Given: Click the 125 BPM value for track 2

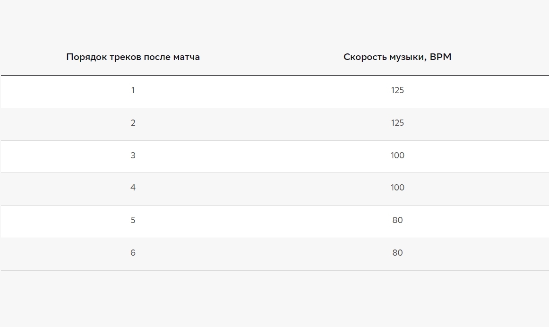Looking at the screenshot, I should pyautogui.click(x=397, y=123).
